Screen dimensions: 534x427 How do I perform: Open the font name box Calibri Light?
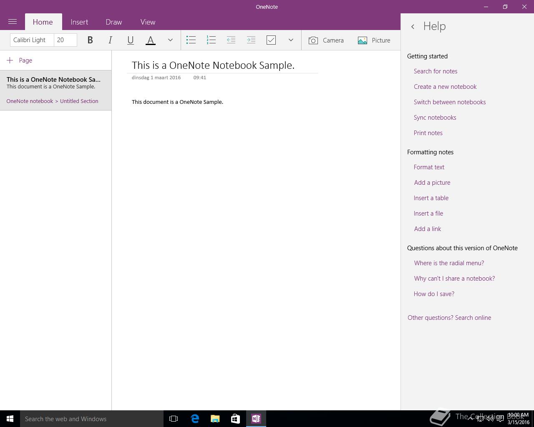[32, 40]
